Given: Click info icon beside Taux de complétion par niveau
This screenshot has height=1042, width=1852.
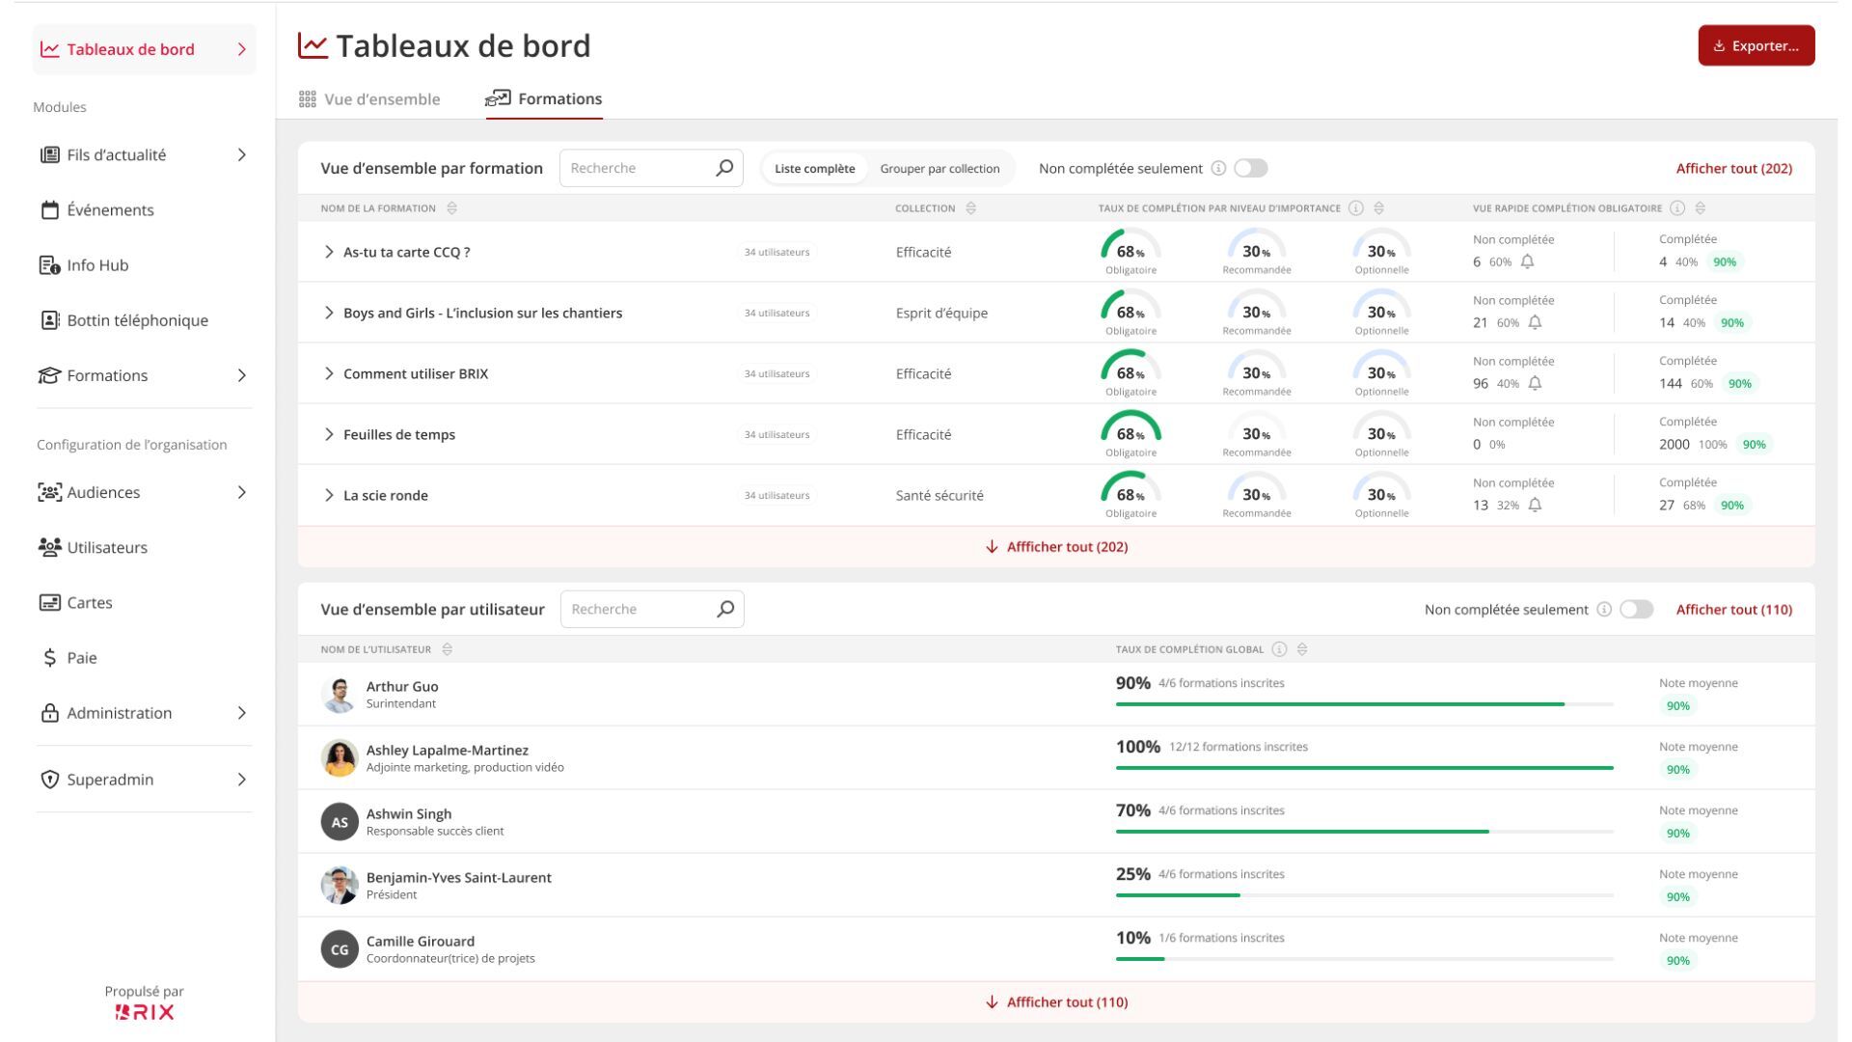Looking at the screenshot, I should (x=1356, y=208).
